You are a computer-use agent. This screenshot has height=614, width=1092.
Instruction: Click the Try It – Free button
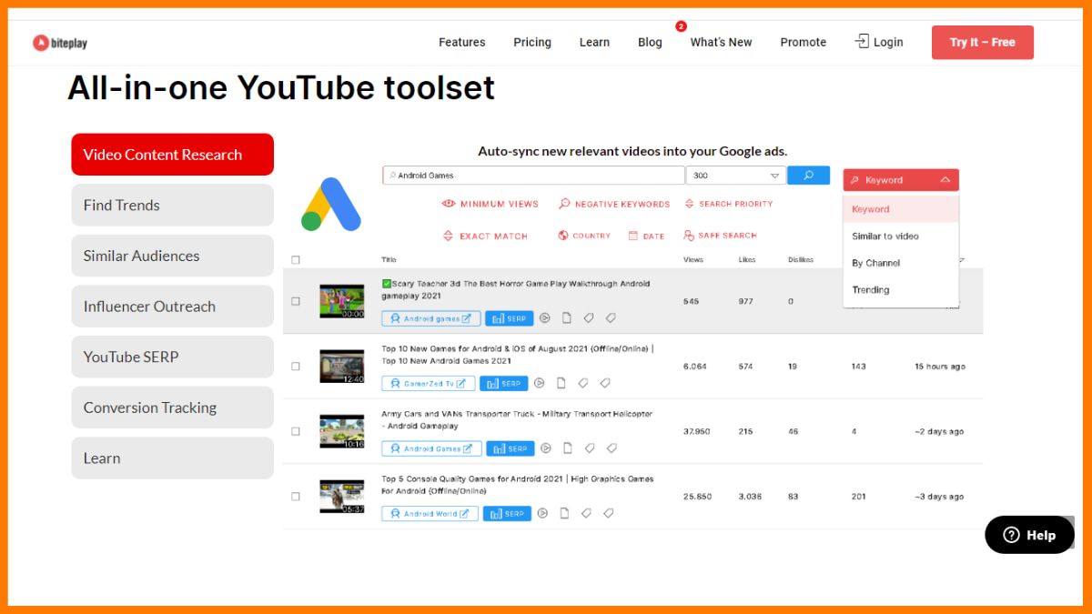point(983,42)
